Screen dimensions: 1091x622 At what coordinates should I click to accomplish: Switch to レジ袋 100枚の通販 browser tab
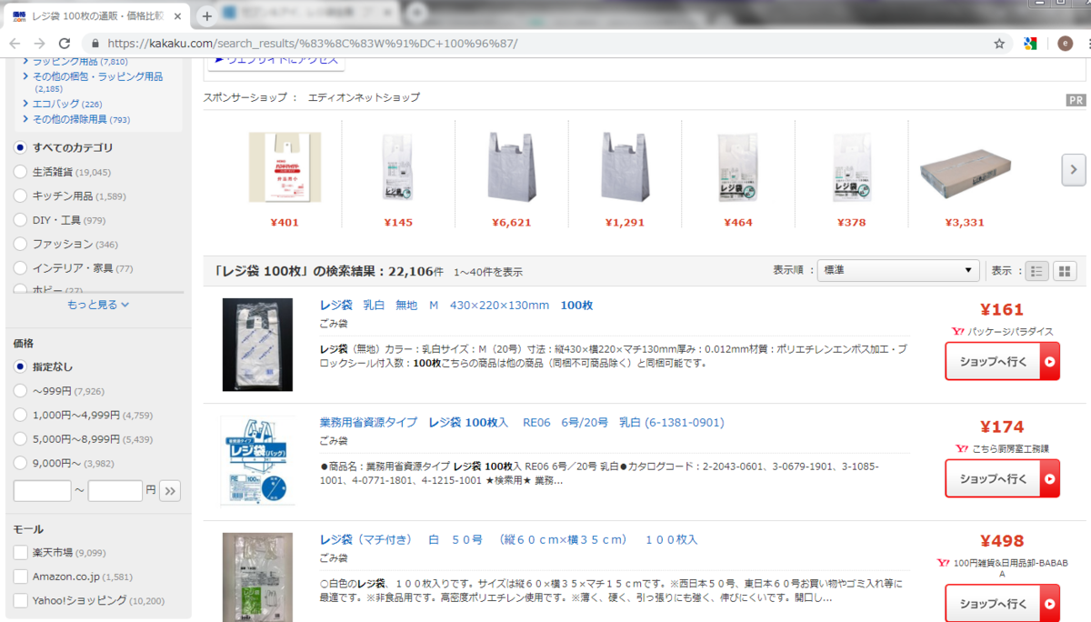[98, 16]
